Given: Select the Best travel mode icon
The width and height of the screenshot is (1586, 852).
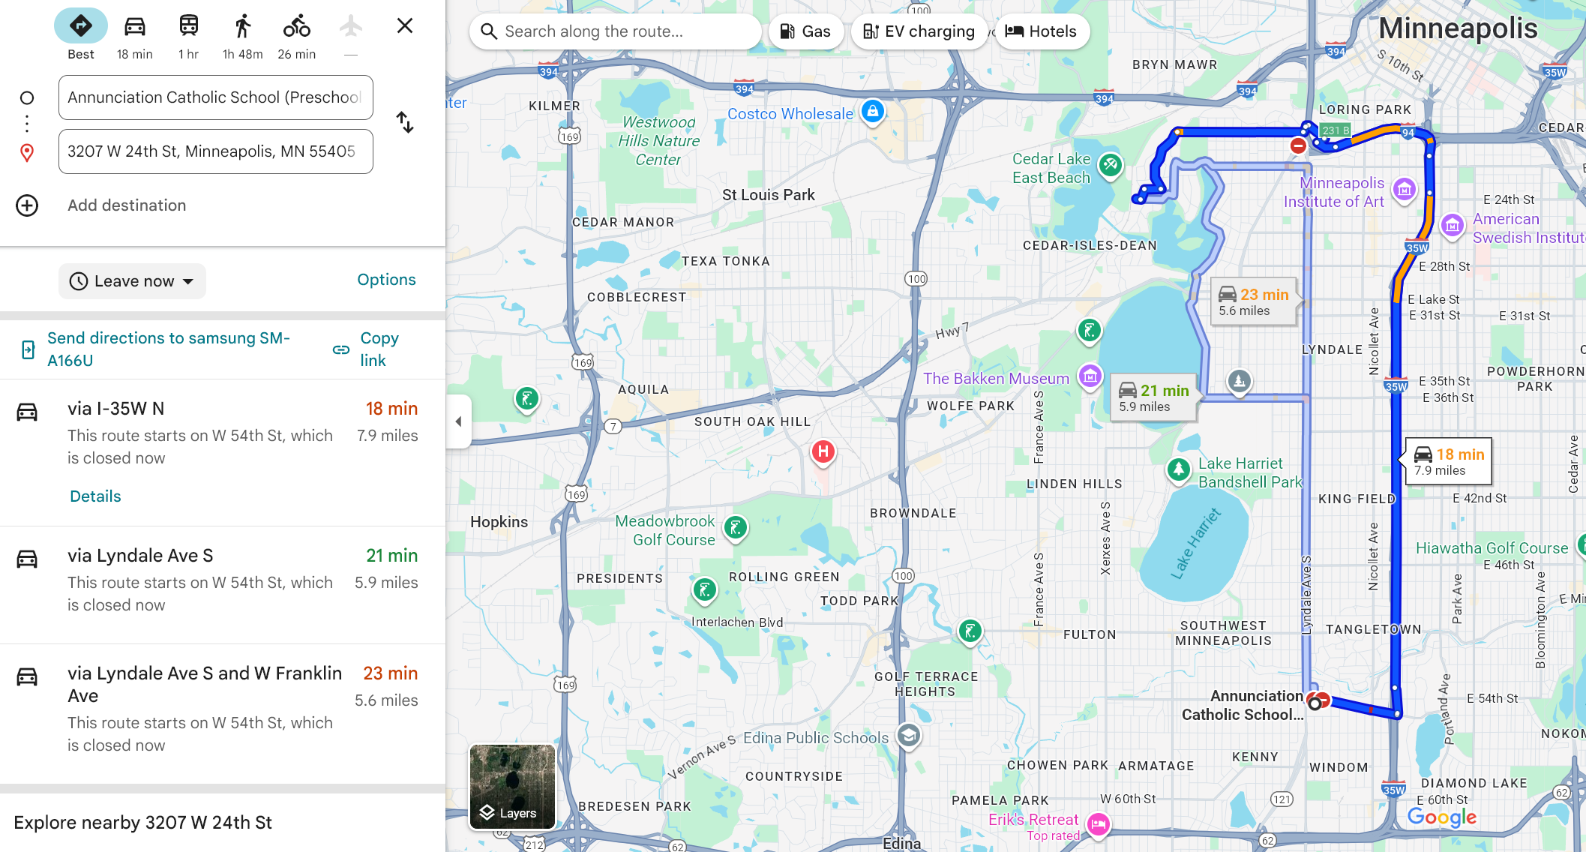Looking at the screenshot, I should point(81,26).
